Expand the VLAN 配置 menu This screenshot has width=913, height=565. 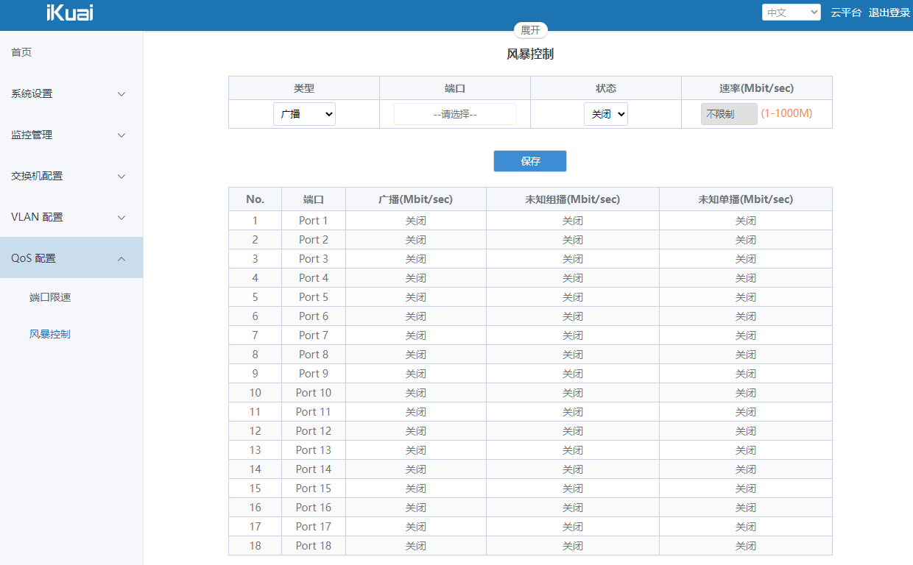(71, 217)
